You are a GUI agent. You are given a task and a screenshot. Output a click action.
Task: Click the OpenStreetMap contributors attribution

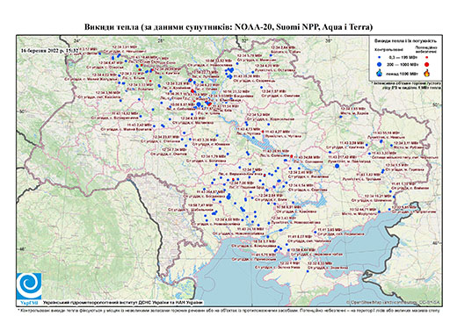[393, 302]
